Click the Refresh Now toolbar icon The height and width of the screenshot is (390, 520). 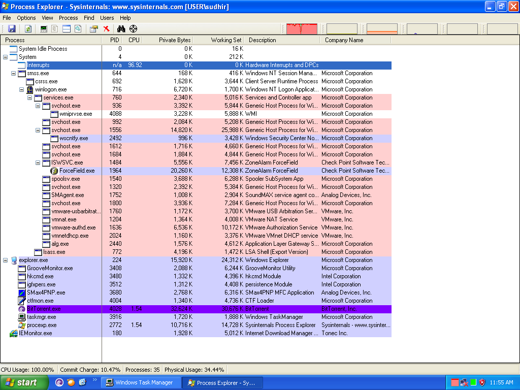click(28, 29)
